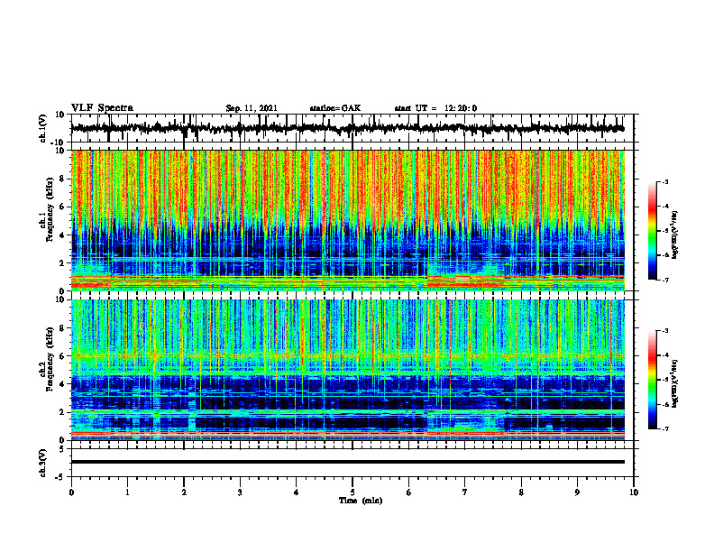This screenshot has height=552, width=714.
Task: Click the "VLF Spectra" plot title
Action: coord(102,108)
